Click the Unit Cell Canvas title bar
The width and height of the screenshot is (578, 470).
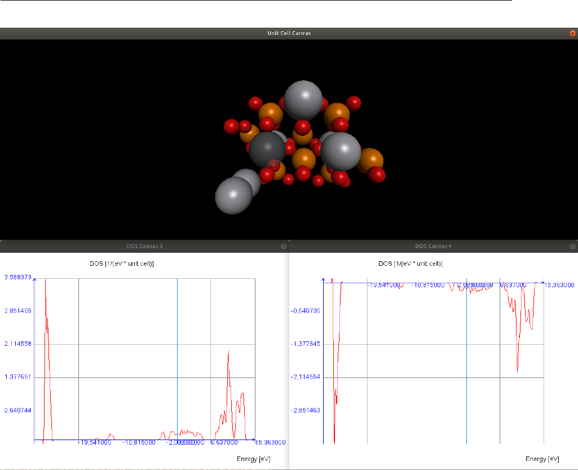tap(289, 33)
